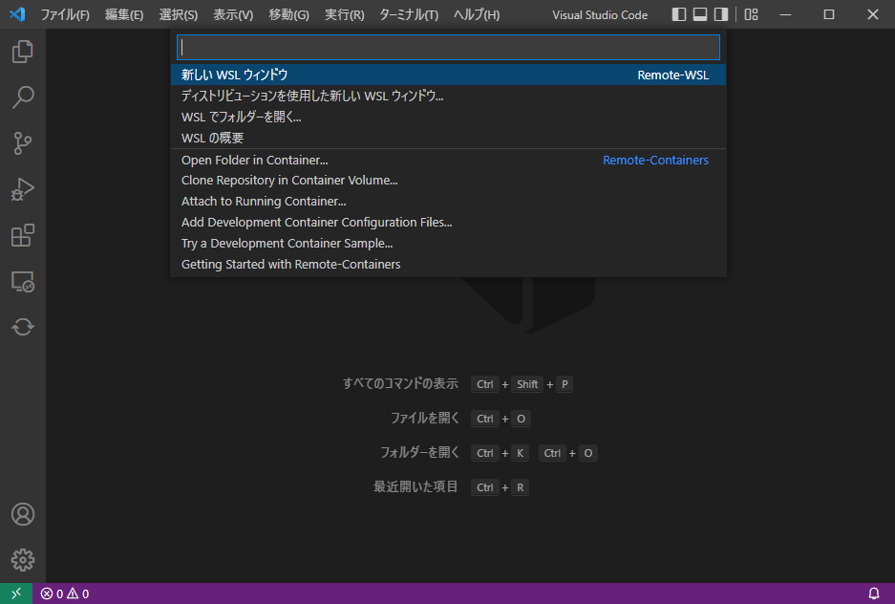Open errors and warnings status item

point(65,593)
